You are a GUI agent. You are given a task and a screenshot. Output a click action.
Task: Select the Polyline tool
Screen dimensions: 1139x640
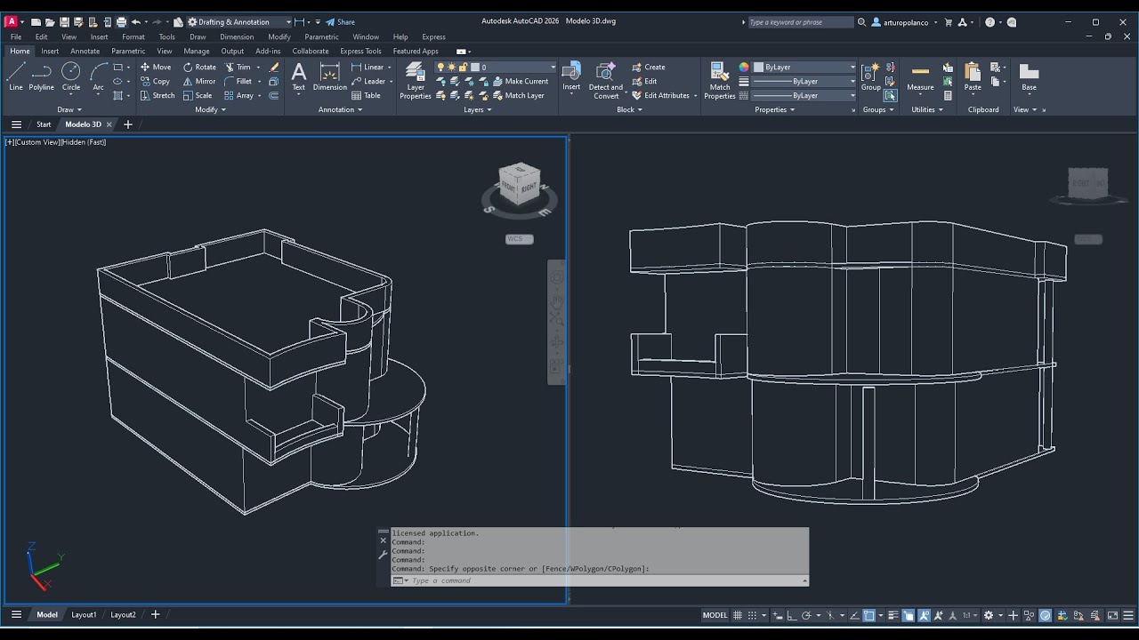(x=41, y=76)
